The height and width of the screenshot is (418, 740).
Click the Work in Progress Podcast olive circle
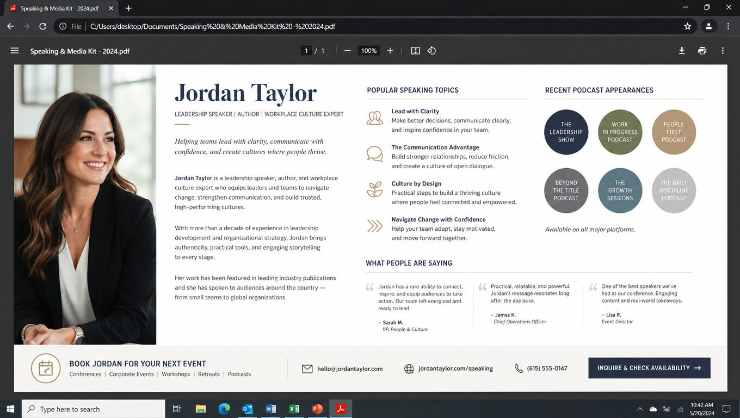[x=620, y=132]
